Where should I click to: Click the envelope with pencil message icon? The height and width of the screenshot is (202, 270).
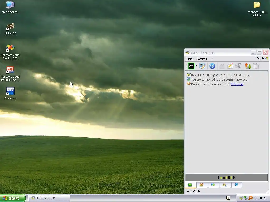[230, 66]
